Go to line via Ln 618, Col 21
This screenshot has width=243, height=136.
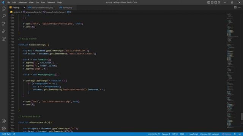[153, 134]
